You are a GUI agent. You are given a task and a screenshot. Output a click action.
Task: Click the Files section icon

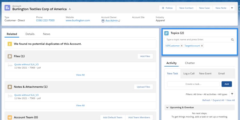coord(10,56)
